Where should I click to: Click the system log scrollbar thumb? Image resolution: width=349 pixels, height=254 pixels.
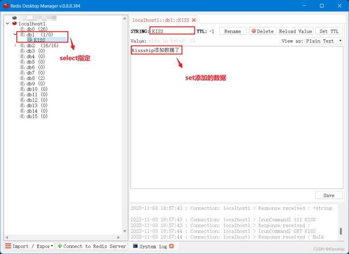click(341, 231)
